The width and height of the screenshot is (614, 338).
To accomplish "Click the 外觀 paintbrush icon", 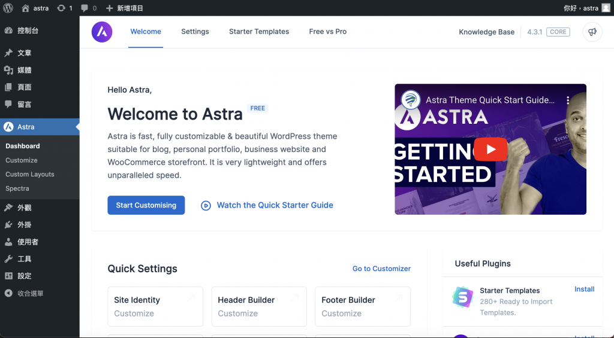I will (x=8, y=208).
